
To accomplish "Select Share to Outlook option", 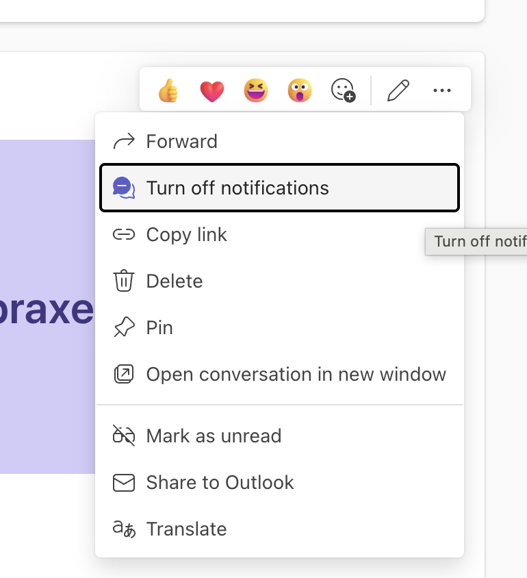I will (x=279, y=482).
